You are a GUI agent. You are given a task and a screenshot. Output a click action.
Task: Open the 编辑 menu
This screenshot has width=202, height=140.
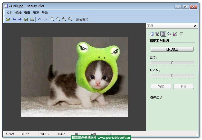[x=18, y=13]
